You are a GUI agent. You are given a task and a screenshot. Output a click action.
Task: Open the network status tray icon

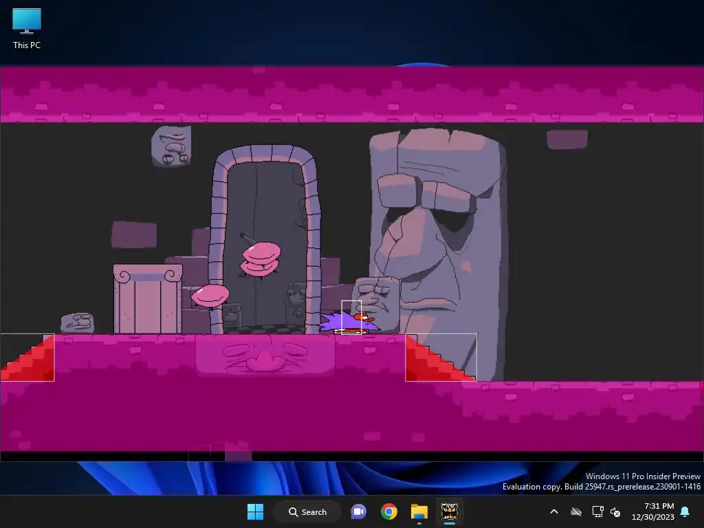597,511
